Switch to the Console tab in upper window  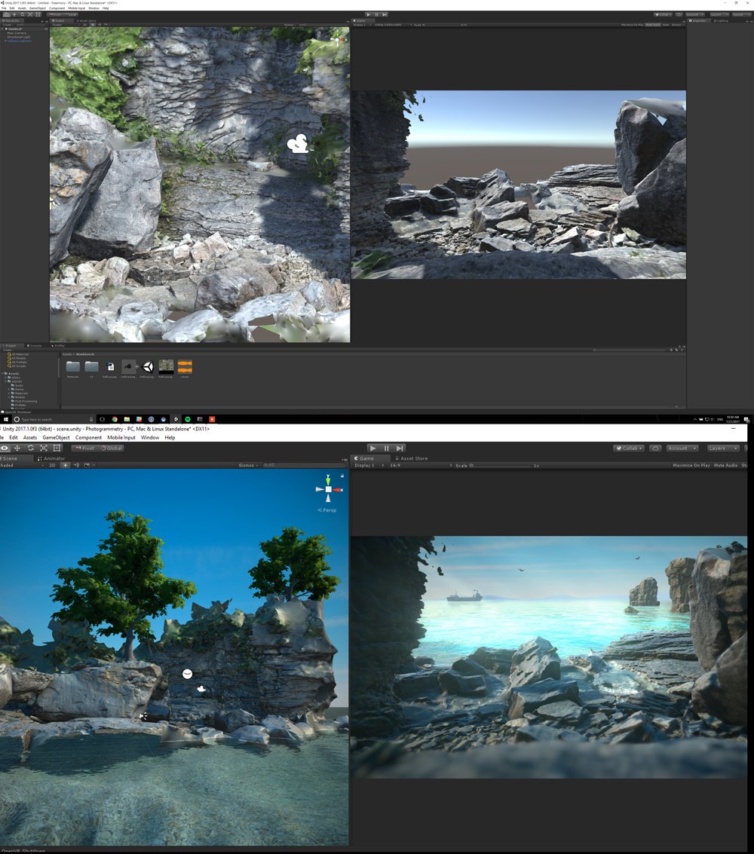(x=35, y=345)
